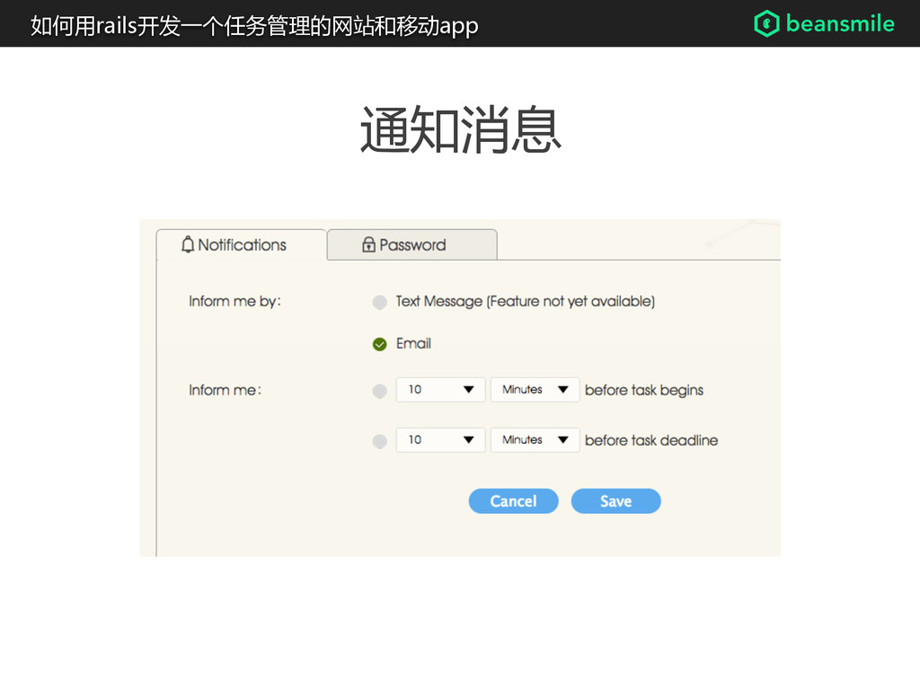The height and width of the screenshot is (690, 920).
Task: Click the Save button
Action: click(x=616, y=501)
